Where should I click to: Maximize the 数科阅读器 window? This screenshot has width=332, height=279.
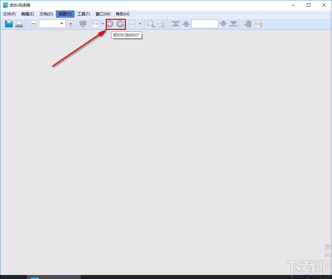coord(309,5)
